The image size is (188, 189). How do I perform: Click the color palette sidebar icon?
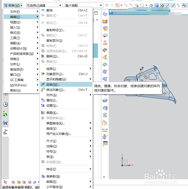point(5,114)
